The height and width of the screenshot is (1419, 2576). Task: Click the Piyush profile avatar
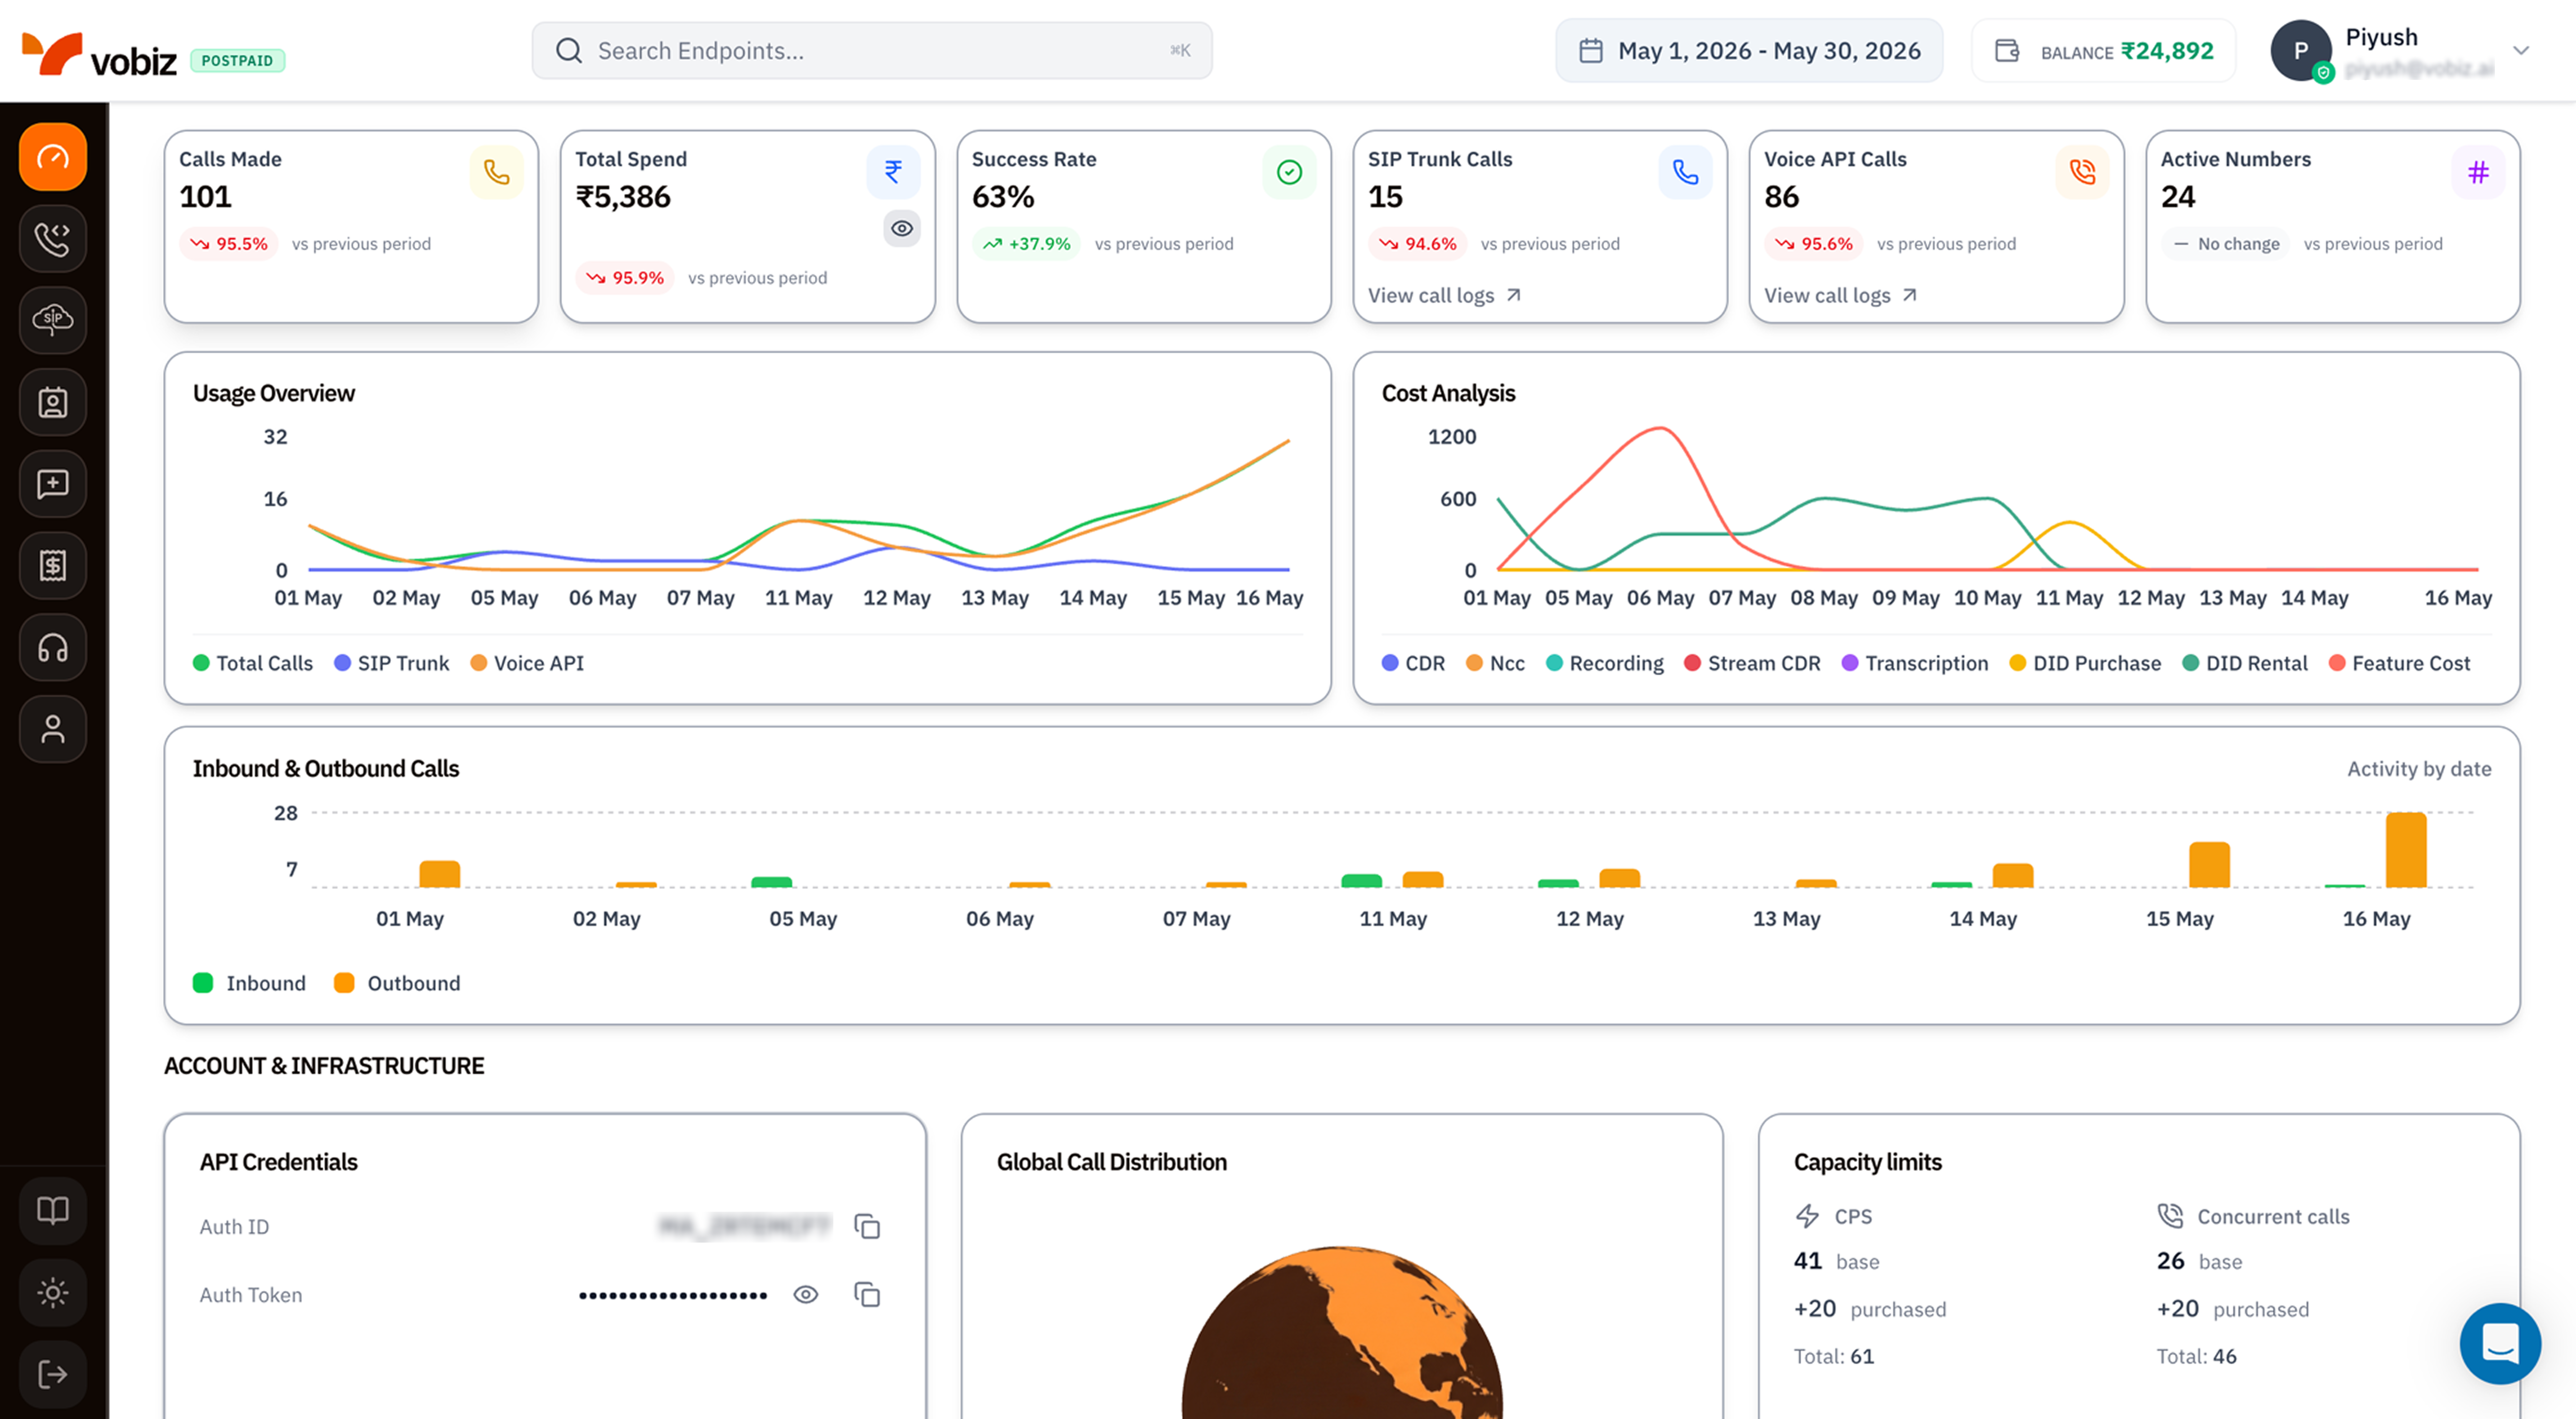[2301, 51]
